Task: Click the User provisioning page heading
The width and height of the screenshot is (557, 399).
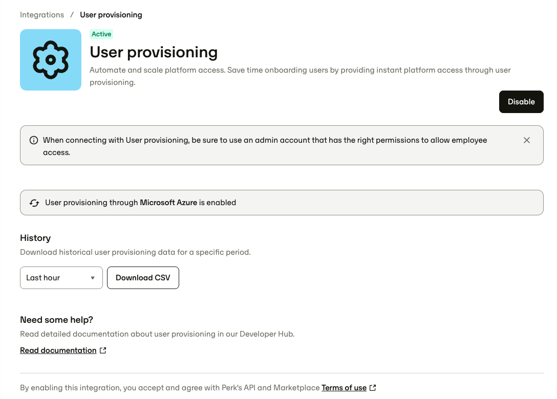Action: click(x=154, y=52)
